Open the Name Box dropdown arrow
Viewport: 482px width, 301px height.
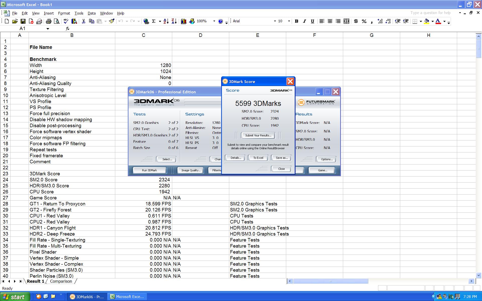pyautogui.click(x=48, y=29)
